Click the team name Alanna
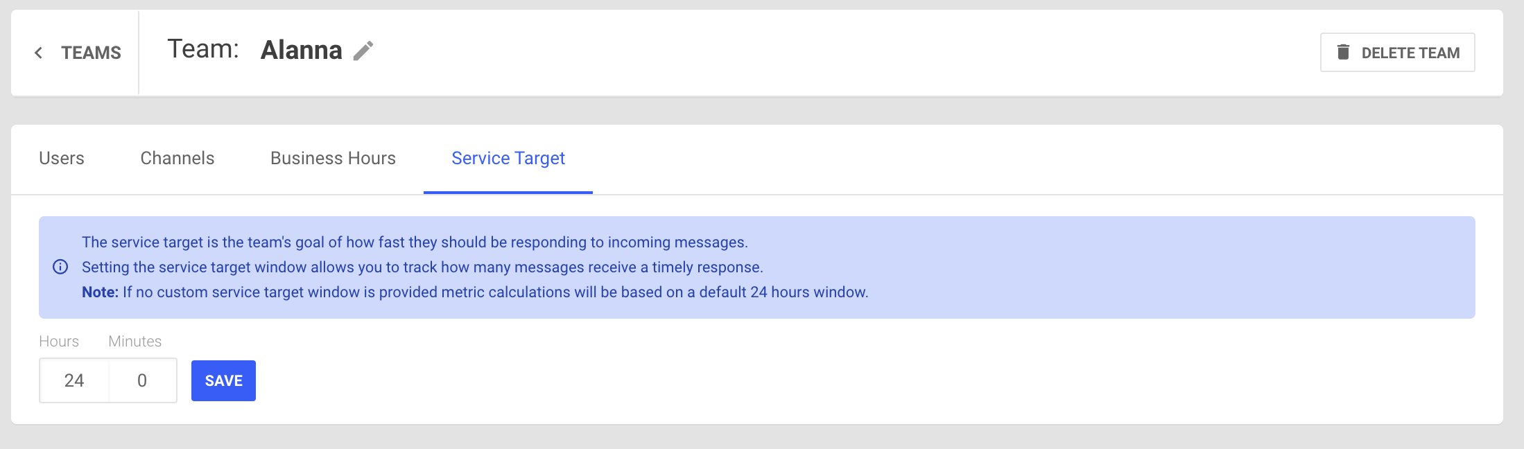The width and height of the screenshot is (1524, 449). [x=302, y=50]
